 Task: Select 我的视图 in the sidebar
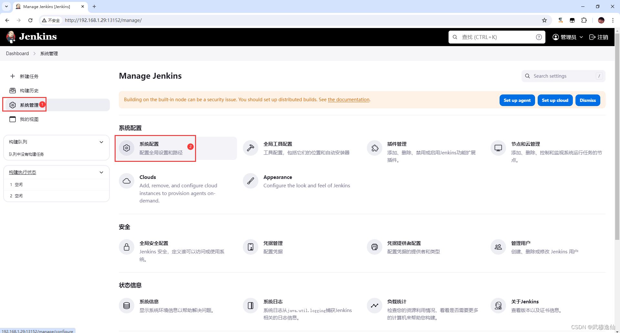point(57,119)
